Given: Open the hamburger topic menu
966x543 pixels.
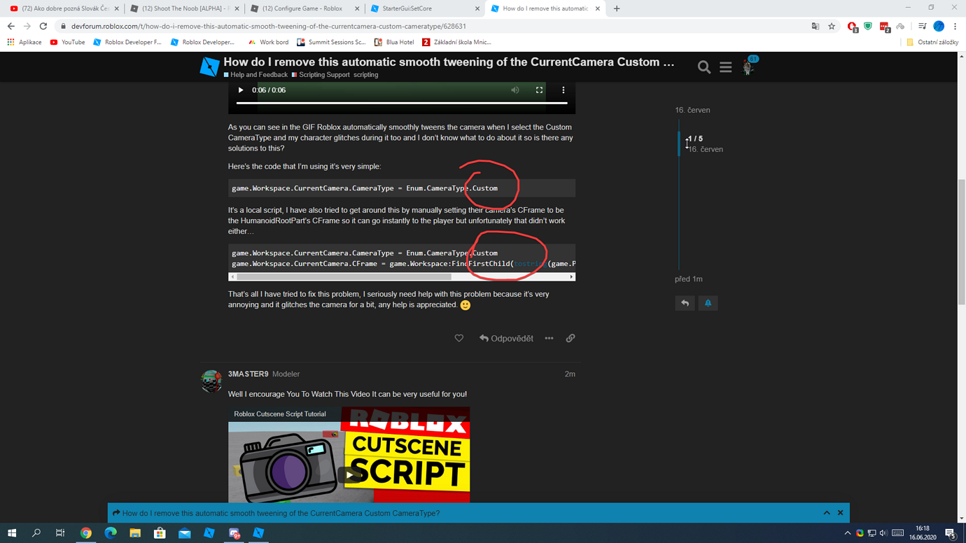Looking at the screenshot, I should pos(725,66).
